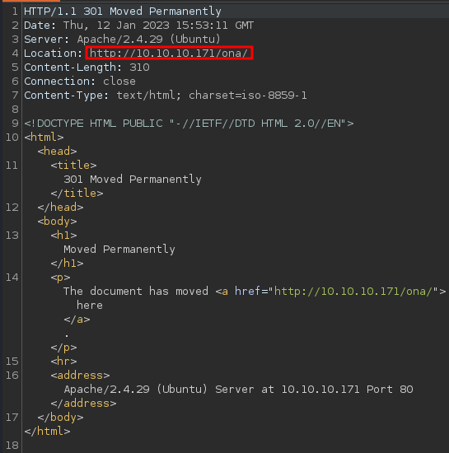Click the word here inside the anchor

90,306
